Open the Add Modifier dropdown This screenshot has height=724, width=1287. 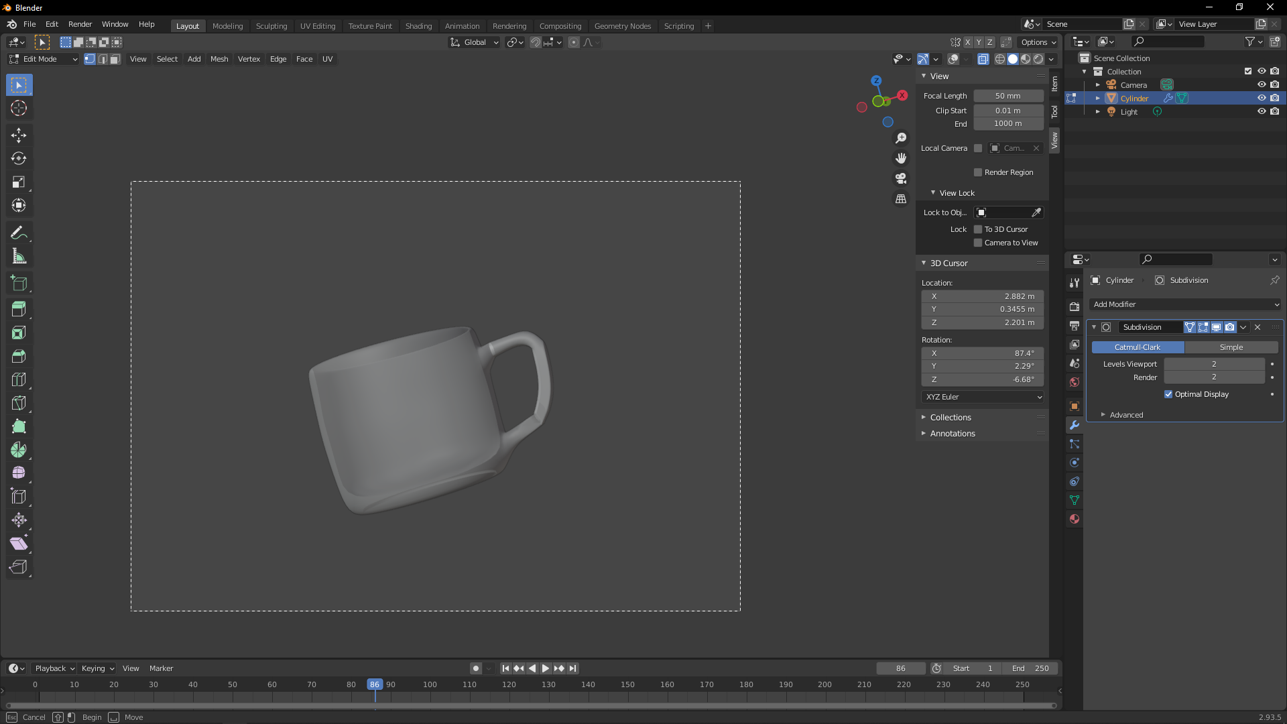pyautogui.click(x=1185, y=304)
